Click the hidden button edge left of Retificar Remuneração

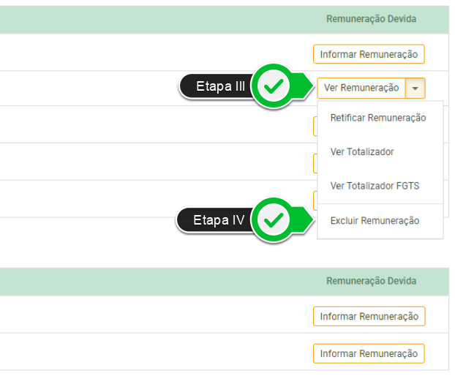[x=315, y=126]
